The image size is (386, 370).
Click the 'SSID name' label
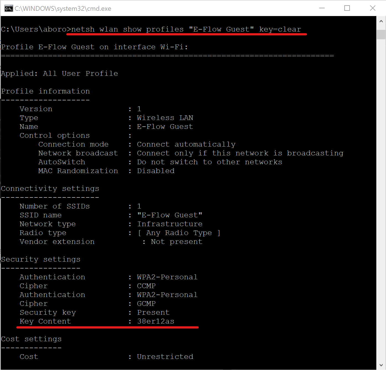41,215
